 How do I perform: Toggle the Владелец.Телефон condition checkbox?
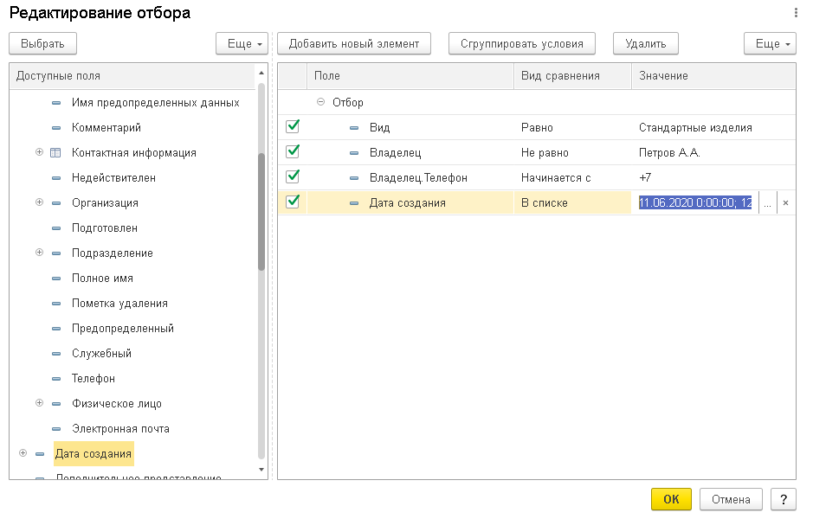[293, 177]
